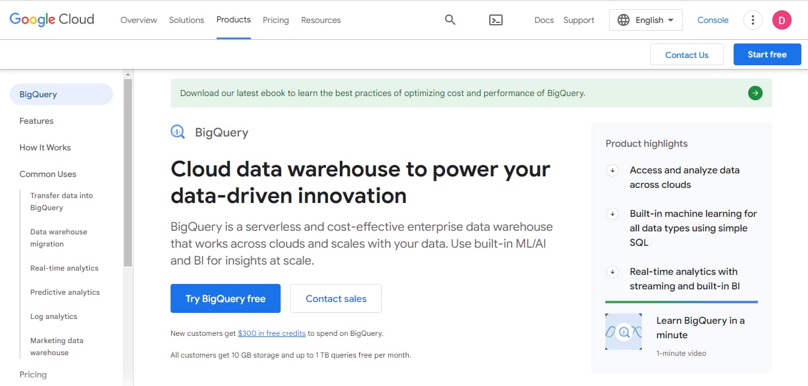Open Docs from the top bar
808x386 pixels.
coord(543,20)
